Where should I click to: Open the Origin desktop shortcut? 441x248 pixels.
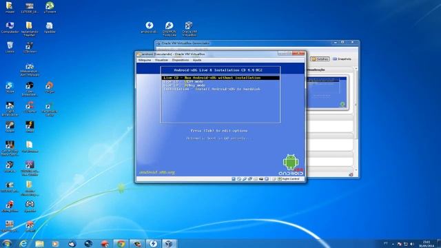click(x=50, y=87)
